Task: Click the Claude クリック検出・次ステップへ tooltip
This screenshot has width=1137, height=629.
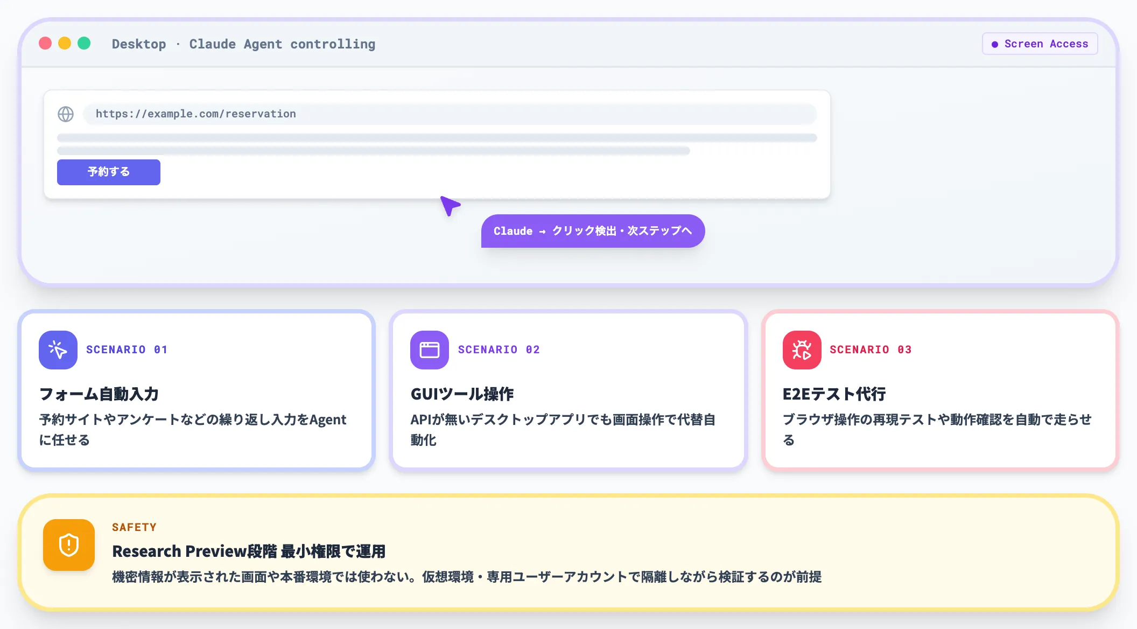Action: [x=593, y=231]
